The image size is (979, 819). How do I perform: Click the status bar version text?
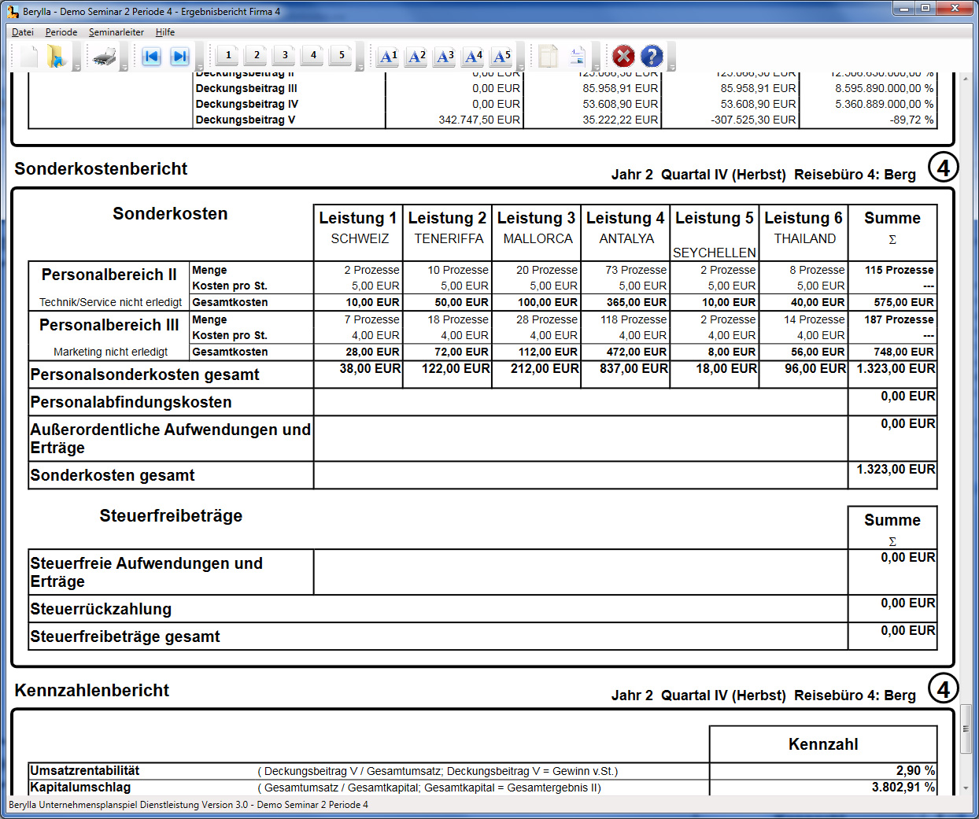tap(188, 805)
